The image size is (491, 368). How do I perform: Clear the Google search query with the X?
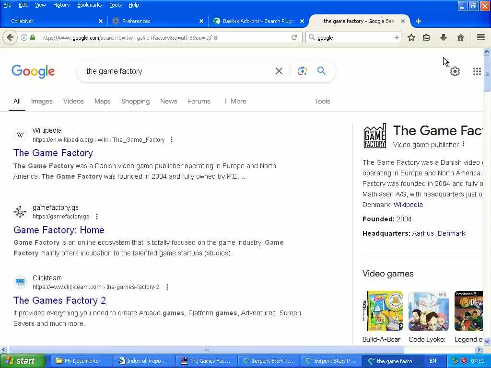[x=279, y=71]
